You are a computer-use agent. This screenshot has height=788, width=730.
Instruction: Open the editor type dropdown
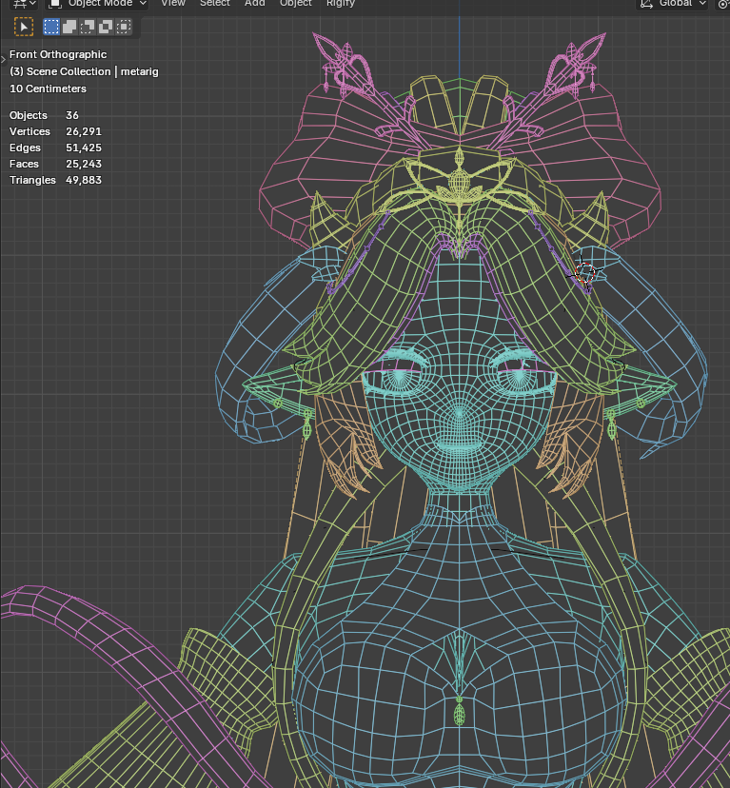[x=24, y=4]
